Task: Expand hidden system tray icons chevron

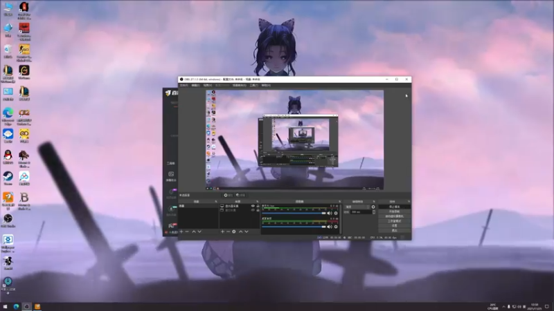Action: pos(504,307)
